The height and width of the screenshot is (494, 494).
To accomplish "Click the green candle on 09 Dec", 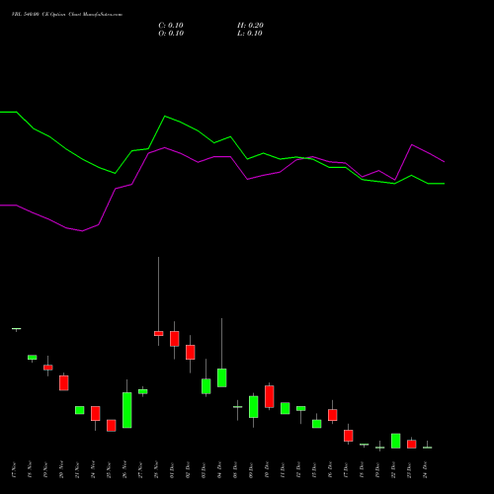I will (x=254, y=407).
